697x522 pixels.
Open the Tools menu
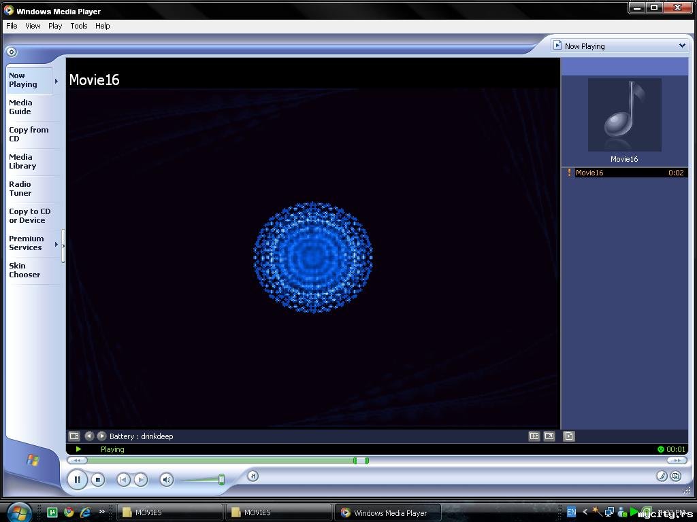[x=79, y=26]
